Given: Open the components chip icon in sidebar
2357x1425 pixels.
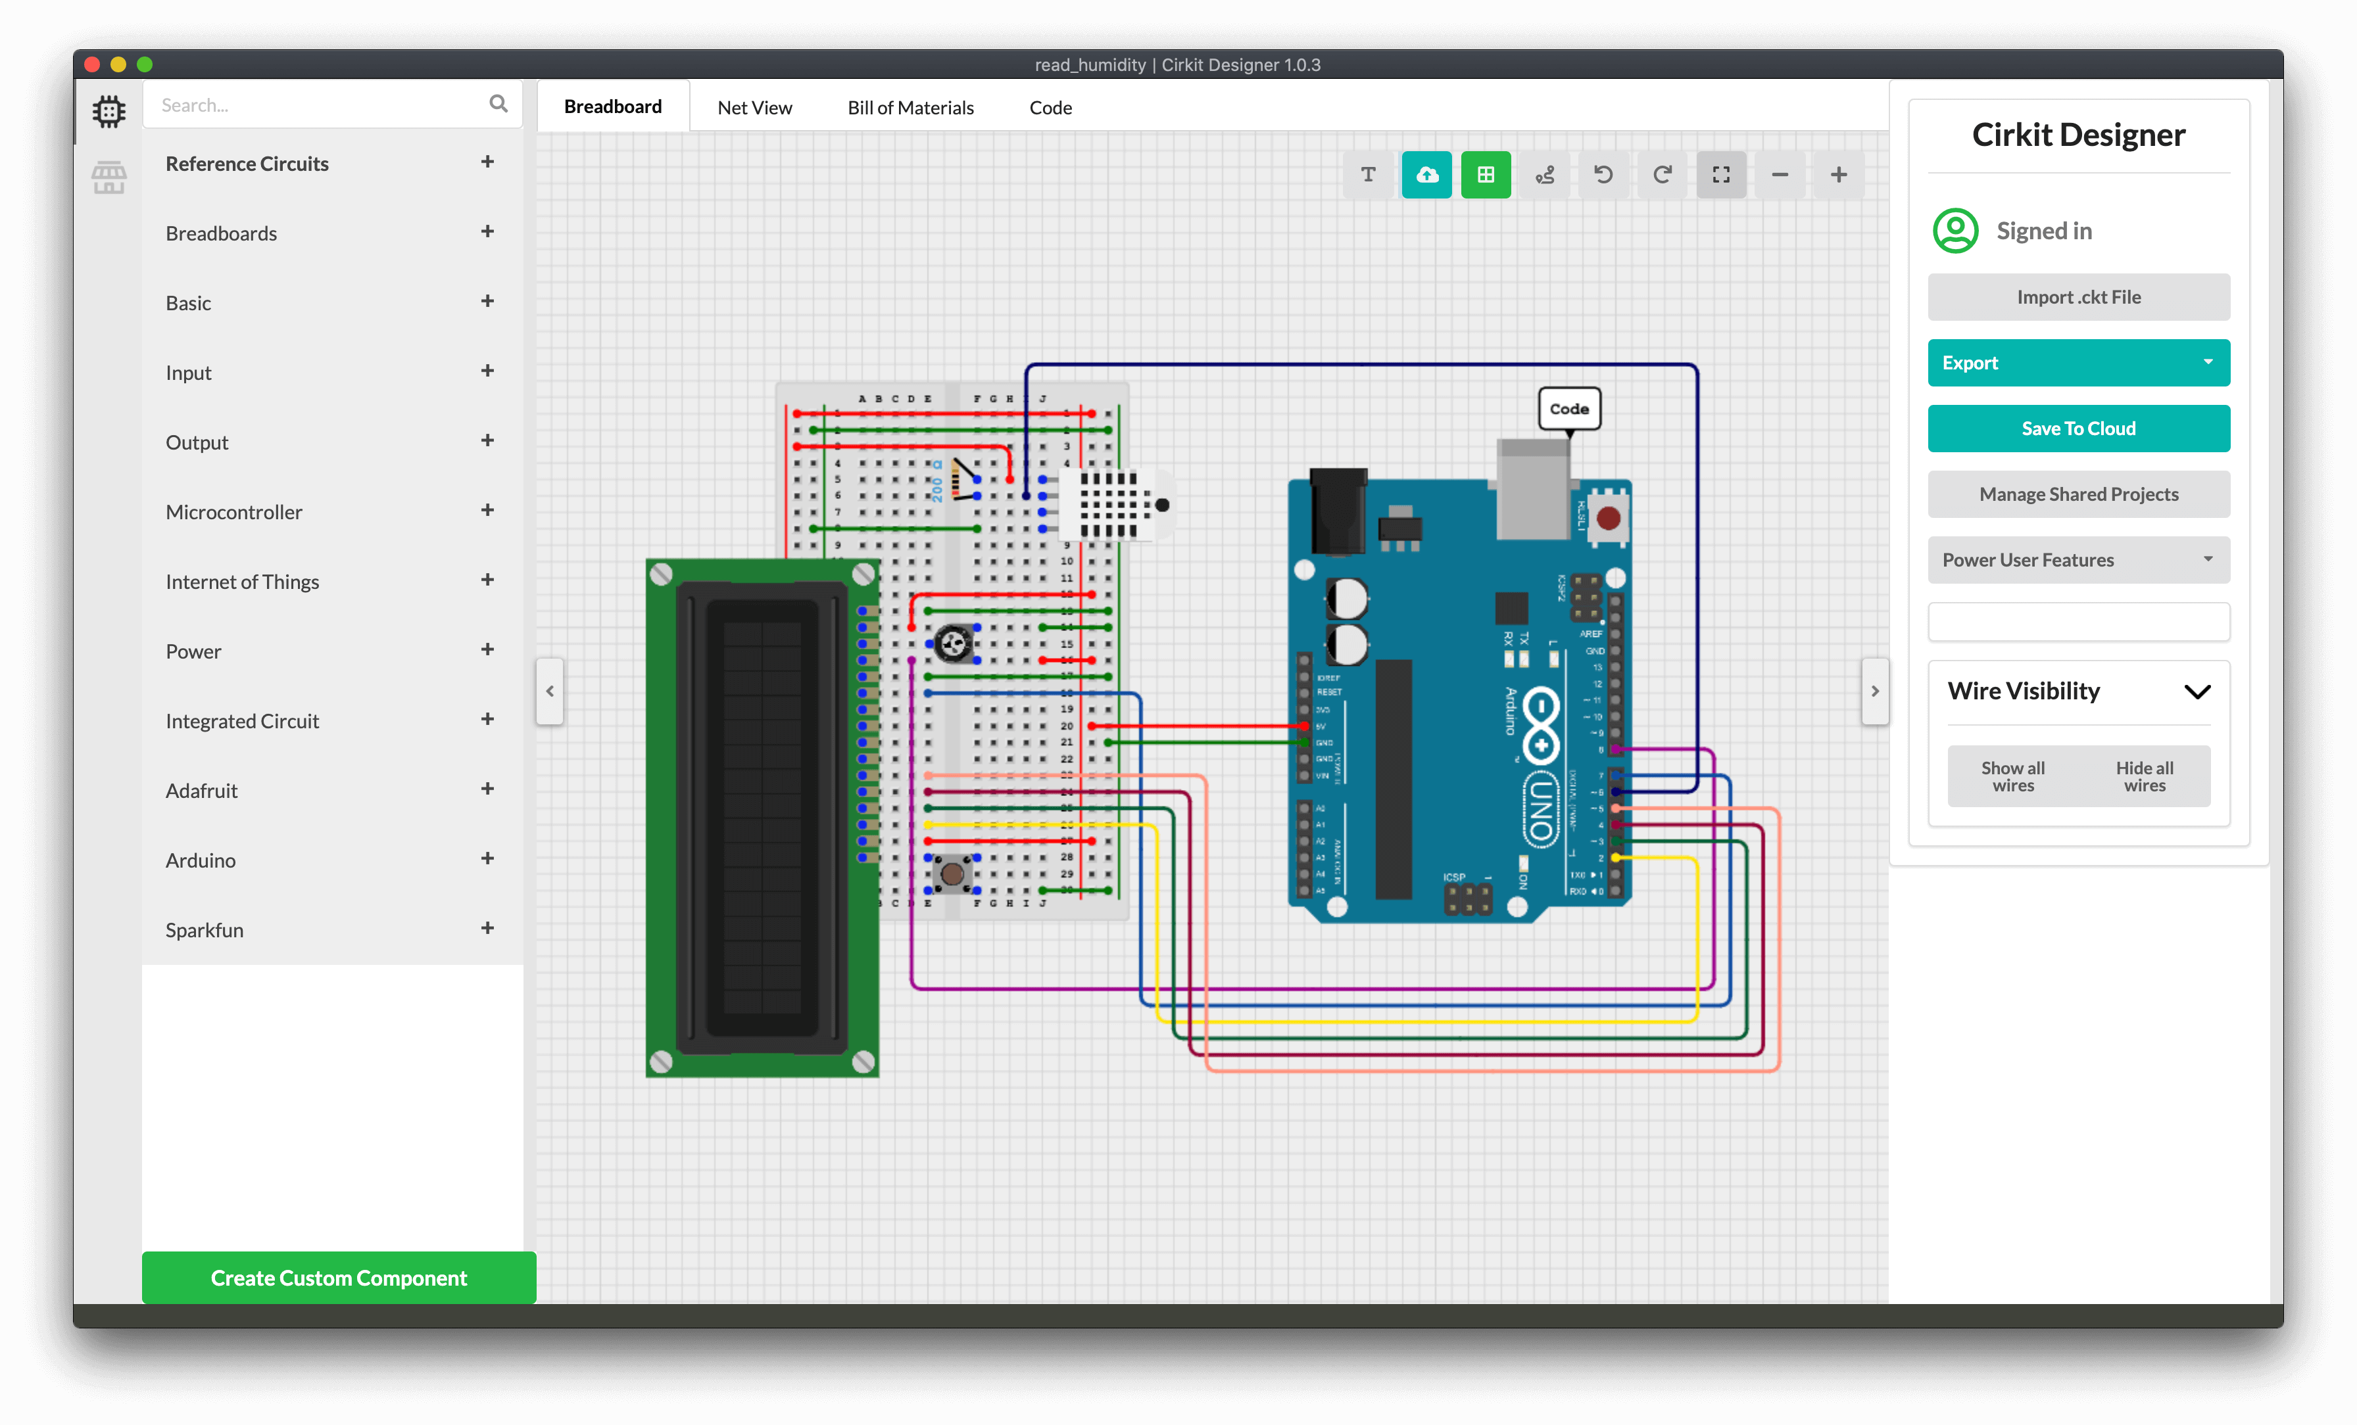Looking at the screenshot, I should (x=109, y=110).
